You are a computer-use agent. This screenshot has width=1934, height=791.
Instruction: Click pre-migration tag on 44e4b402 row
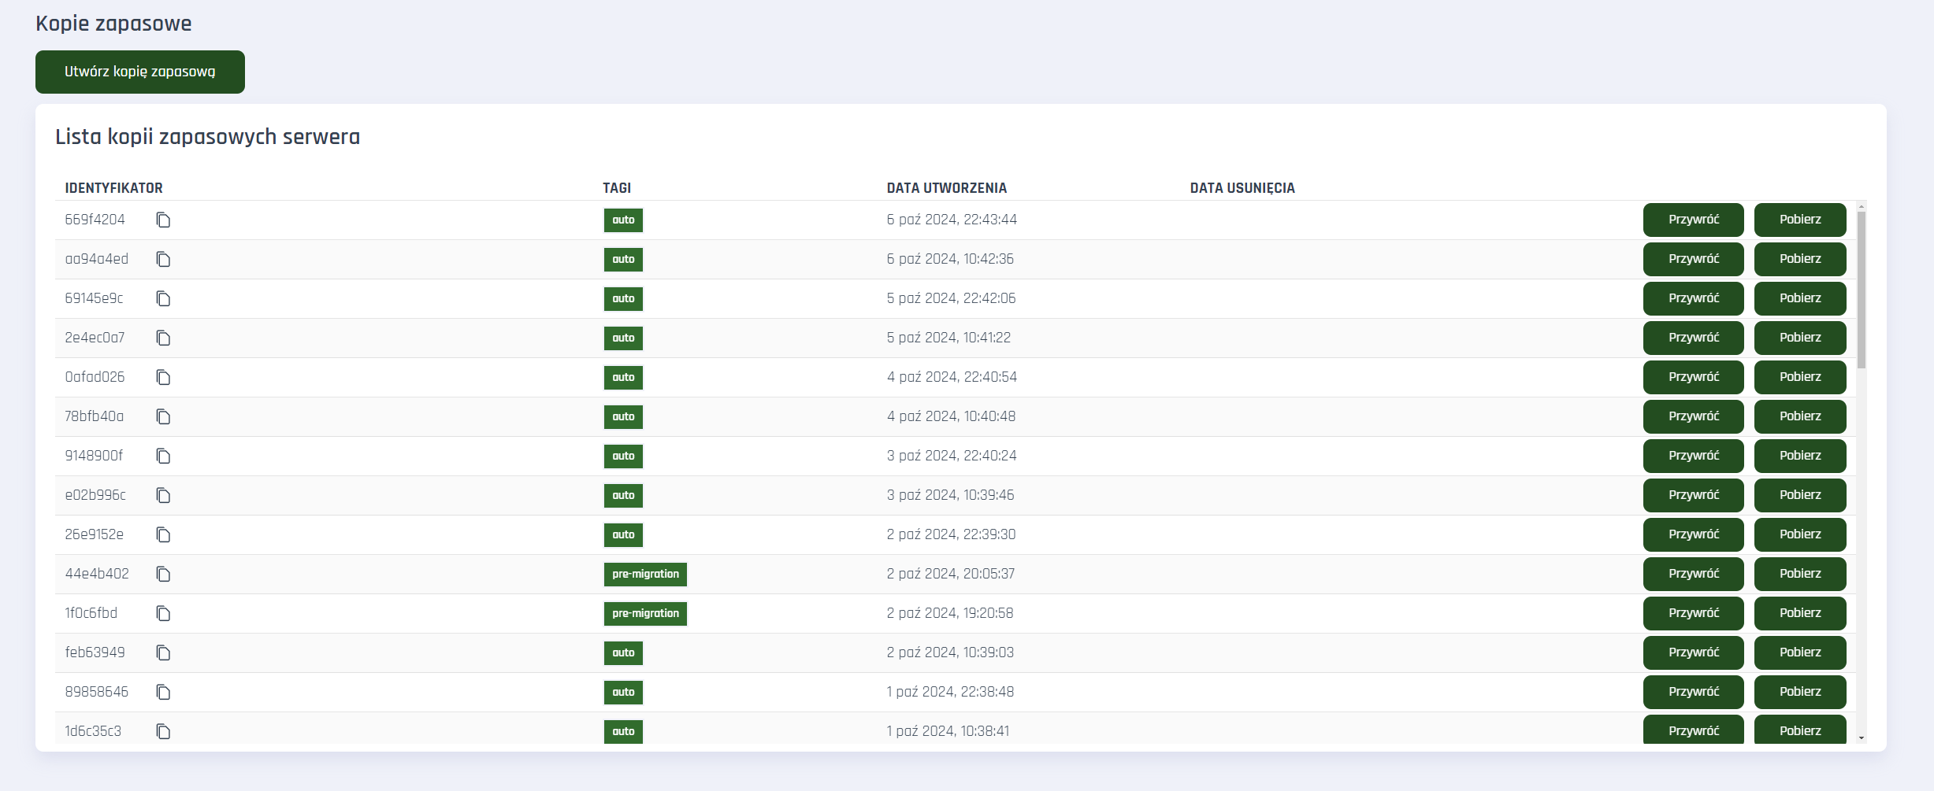pos(645,574)
